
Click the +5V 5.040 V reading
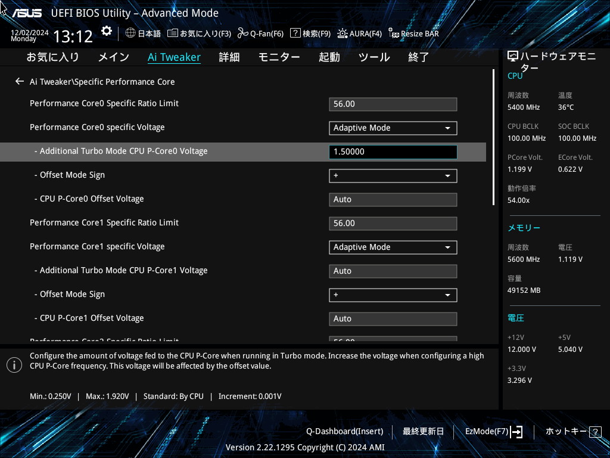[x=570, y=349]
